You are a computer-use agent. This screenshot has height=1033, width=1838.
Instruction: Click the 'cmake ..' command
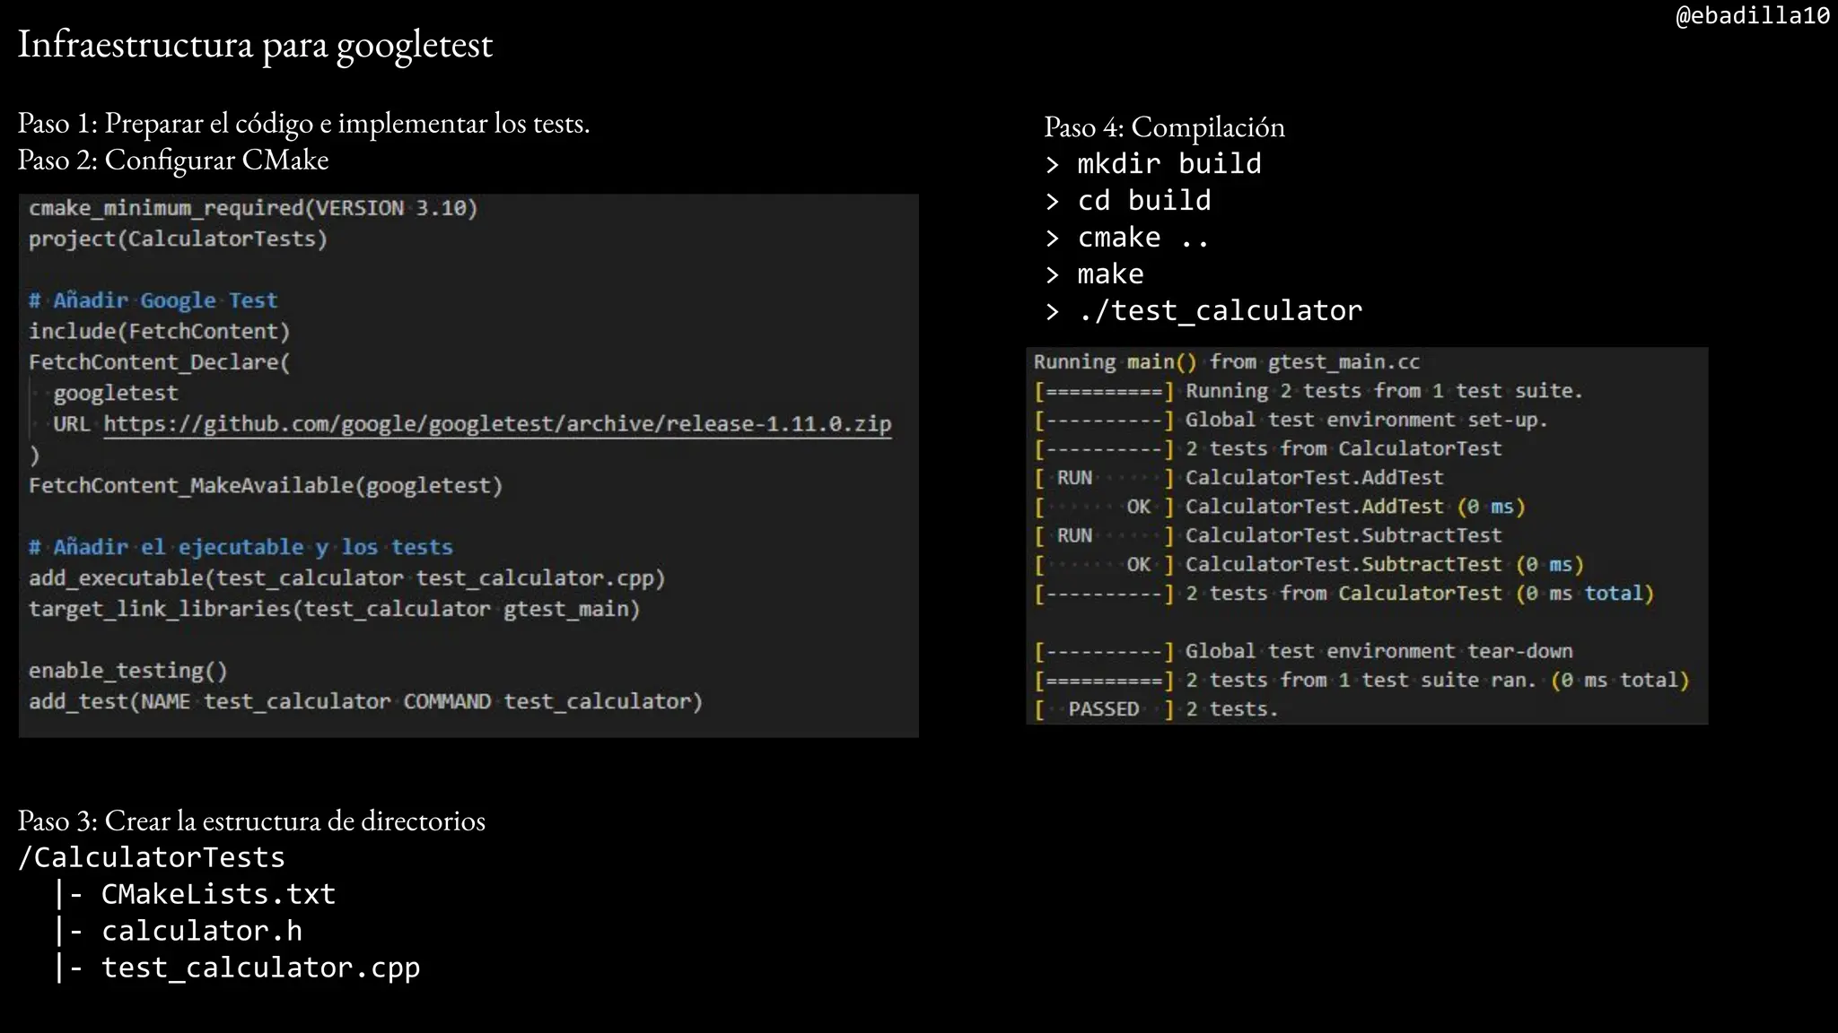1143,238
